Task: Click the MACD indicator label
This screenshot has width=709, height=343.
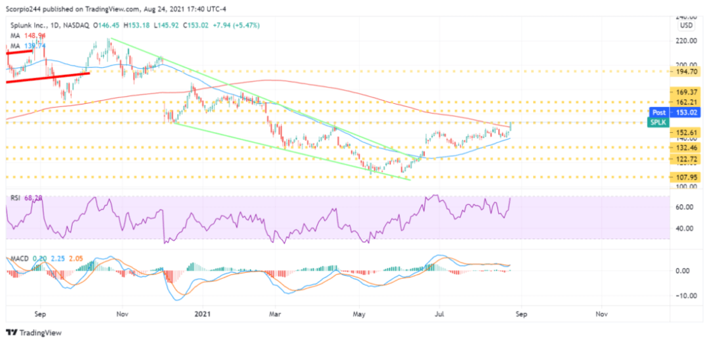Action: tap(20, 259)
